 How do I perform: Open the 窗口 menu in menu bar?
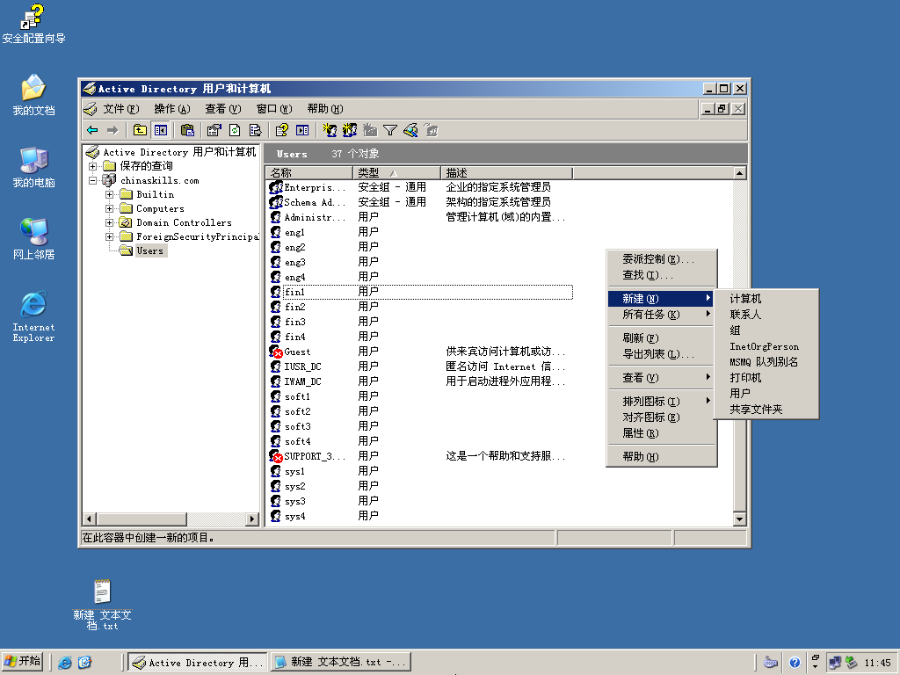click(x=274, y=109)
